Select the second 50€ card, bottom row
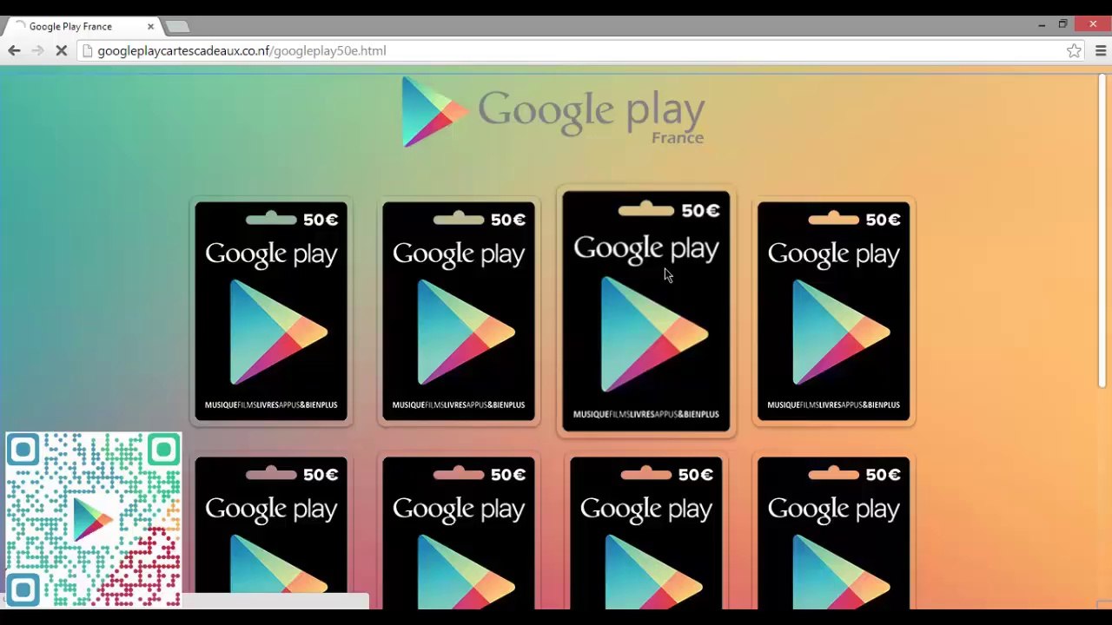Image resolution: width=1112 pixels, height=625 pixels. (x=459, y=532)
